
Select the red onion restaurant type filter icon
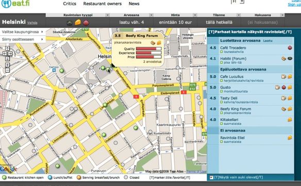pyautogui.click(x=86, y=23)
